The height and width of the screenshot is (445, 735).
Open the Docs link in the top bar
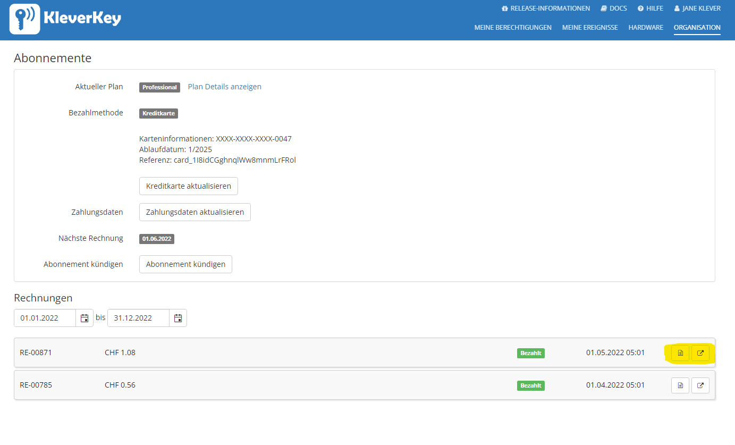(614, 9)
